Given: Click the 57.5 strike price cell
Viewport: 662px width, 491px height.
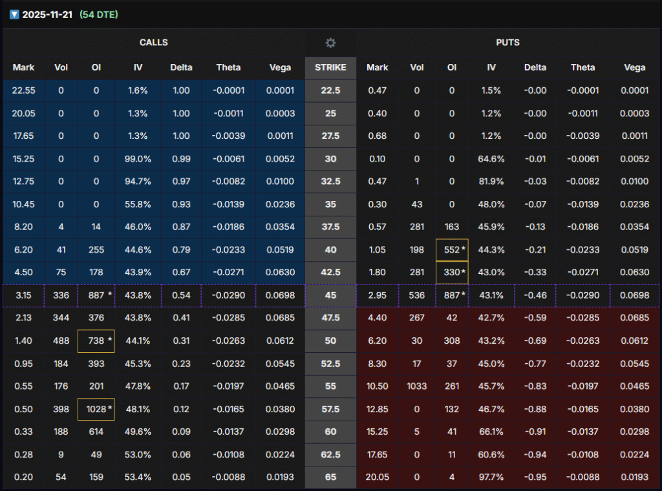Looking at the screenshot, I should point(330,409).
